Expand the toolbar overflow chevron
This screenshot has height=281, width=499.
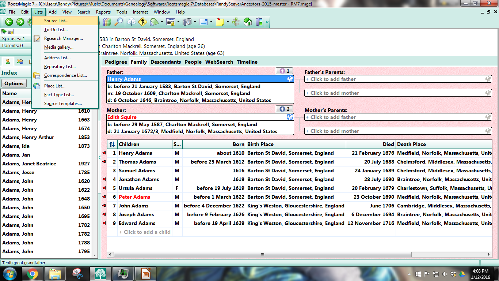(x=267, y=22)
